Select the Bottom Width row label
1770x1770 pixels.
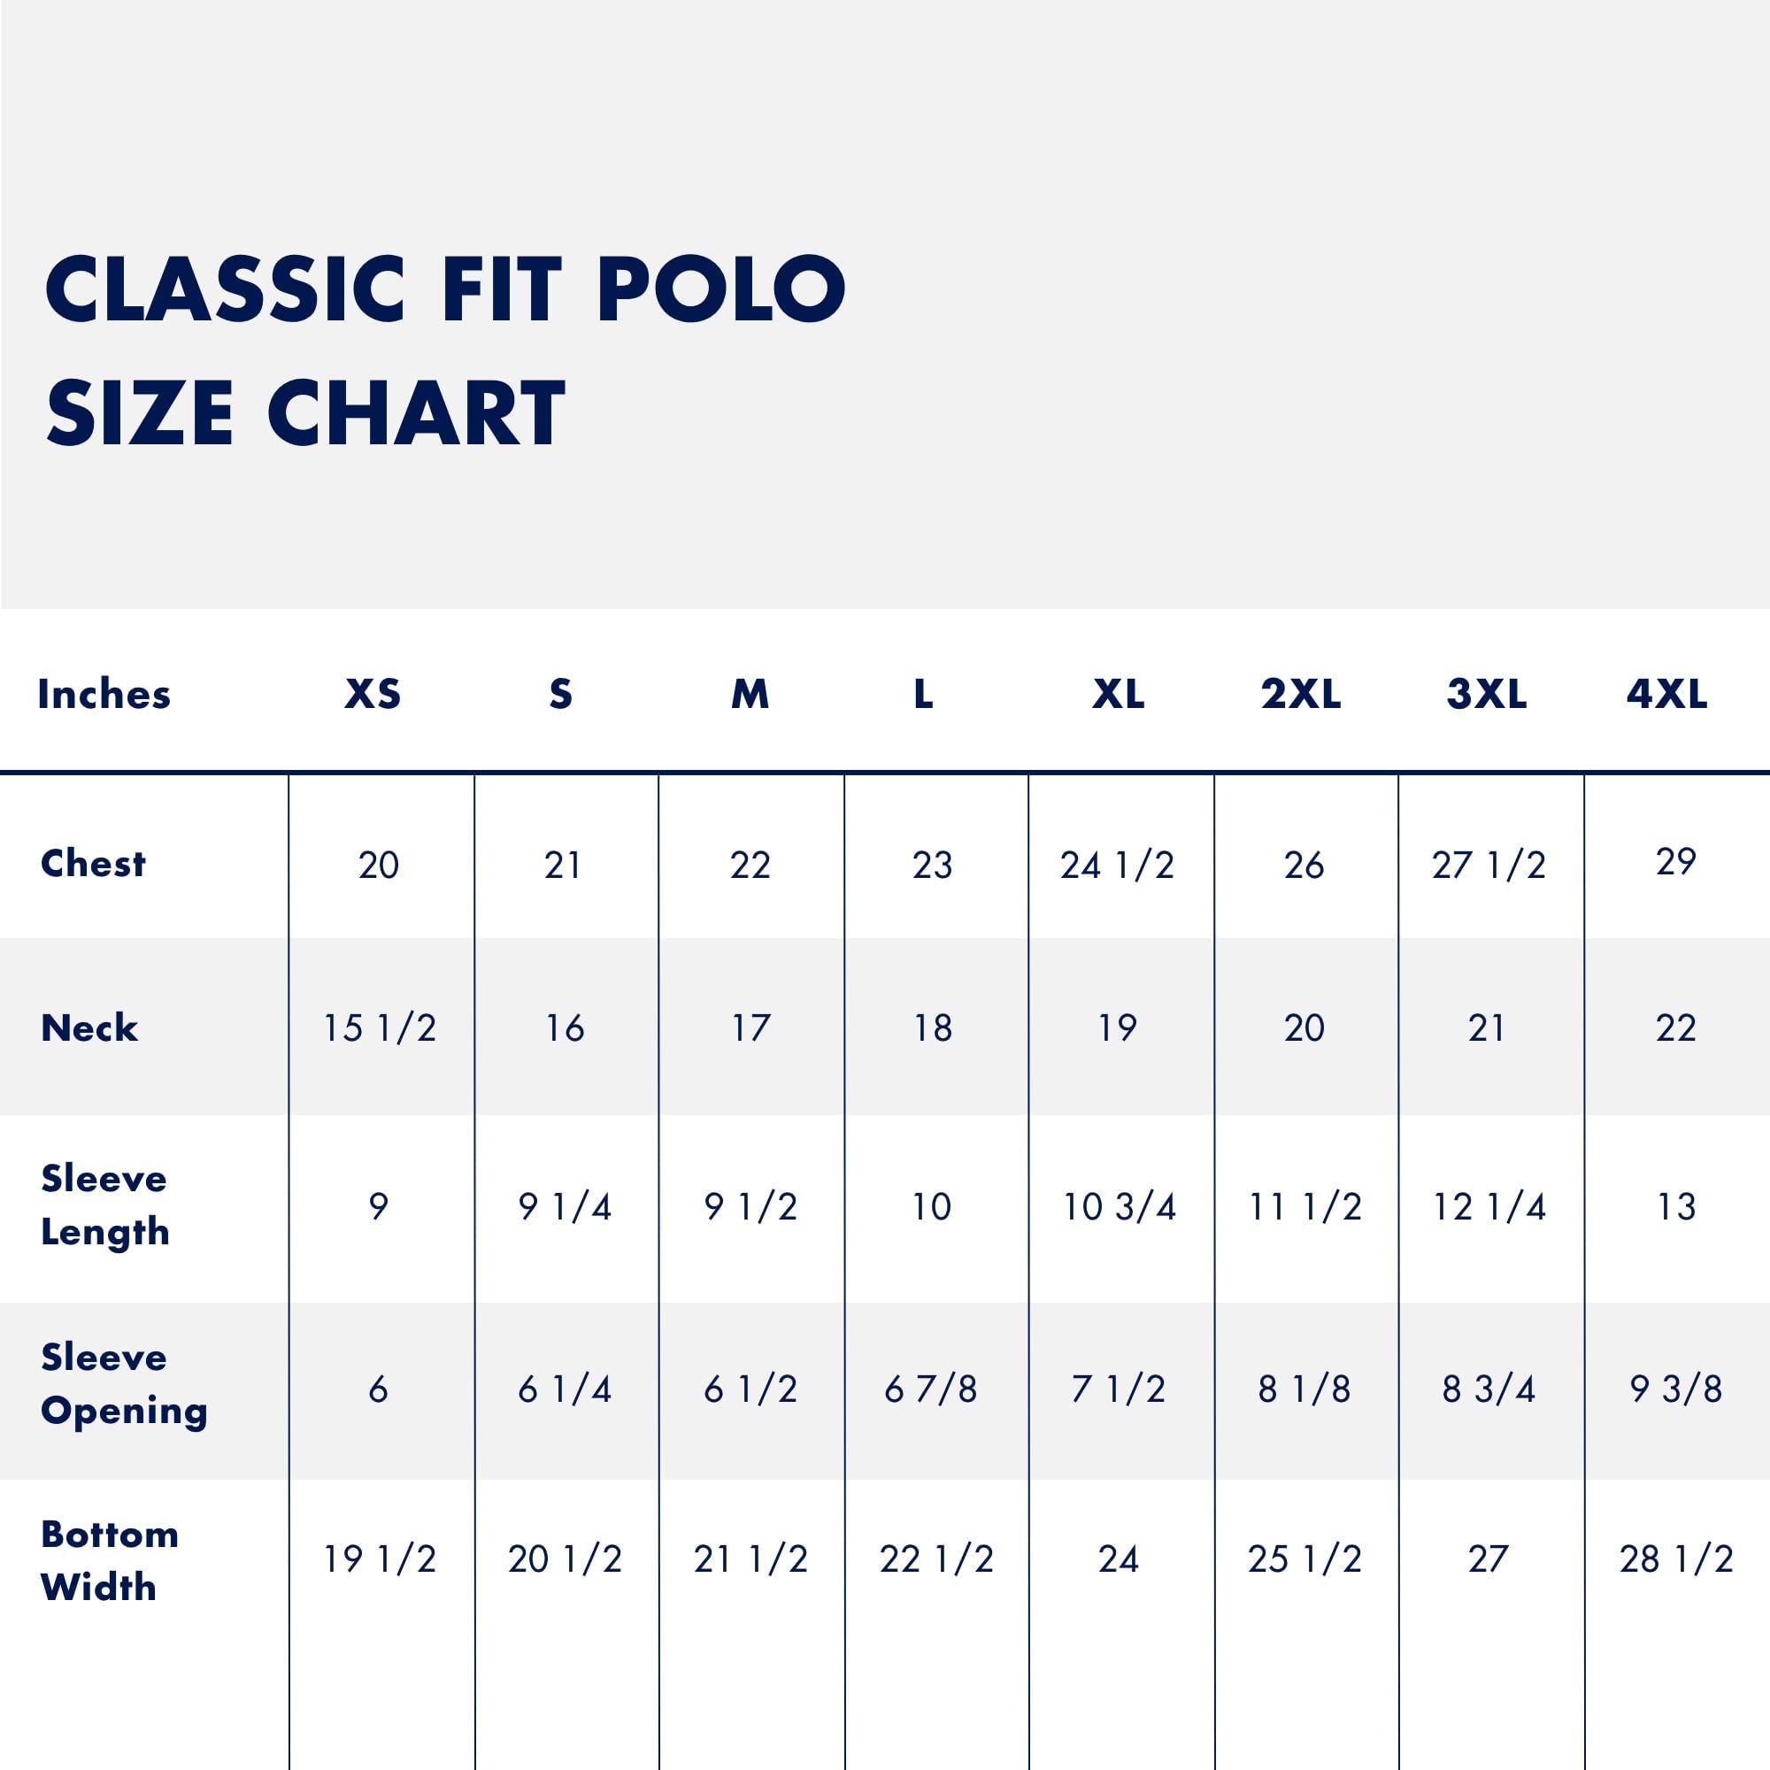[x=110, y=1560]
